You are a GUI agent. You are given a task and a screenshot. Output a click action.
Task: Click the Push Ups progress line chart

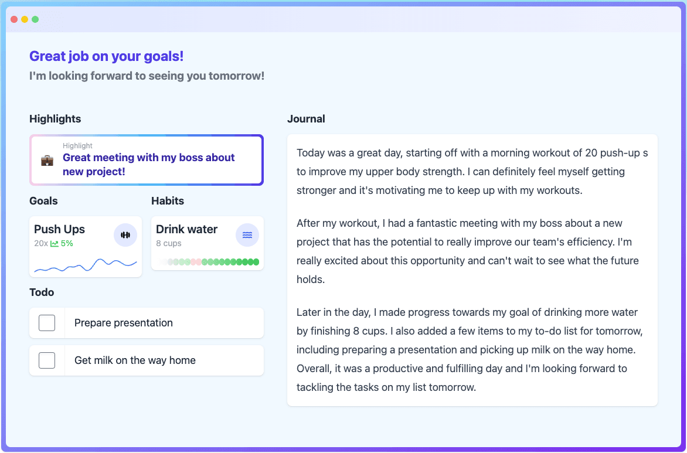86,265
